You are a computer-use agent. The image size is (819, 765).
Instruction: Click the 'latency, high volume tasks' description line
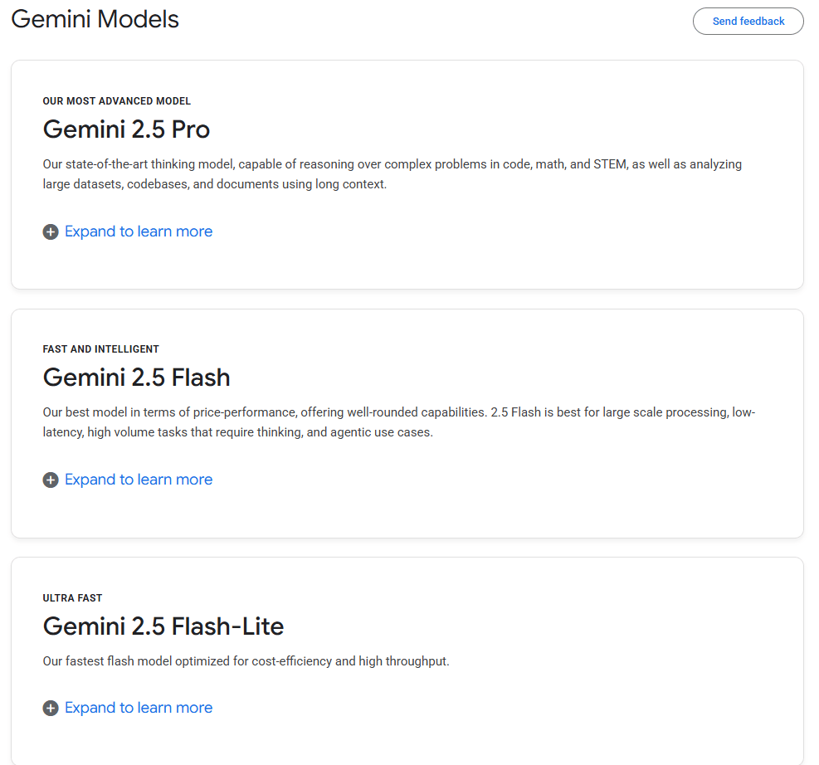pos(238,432)
